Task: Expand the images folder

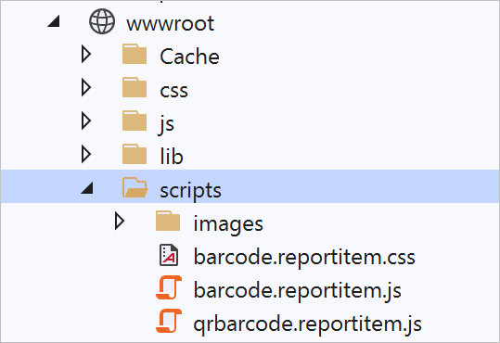Action: coord(120,222)
